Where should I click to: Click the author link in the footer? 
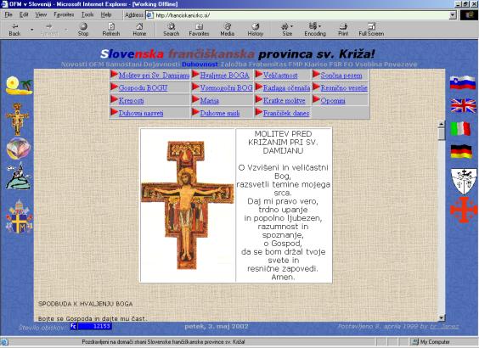pos(444,326)
